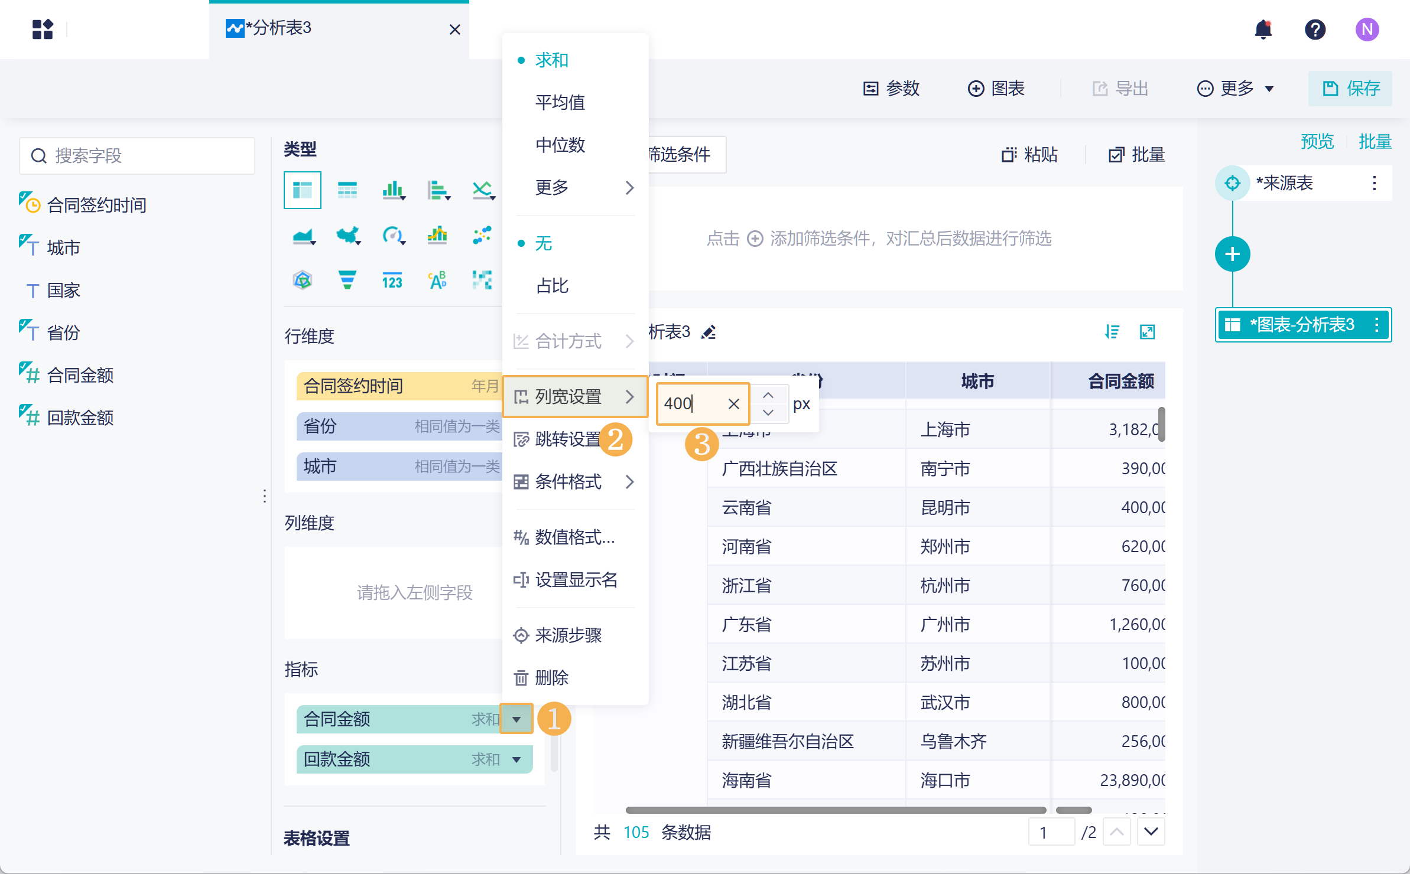Click the fullscreen expand chart icon
Screen dimensions: 1410x874
coord(1147,332)
